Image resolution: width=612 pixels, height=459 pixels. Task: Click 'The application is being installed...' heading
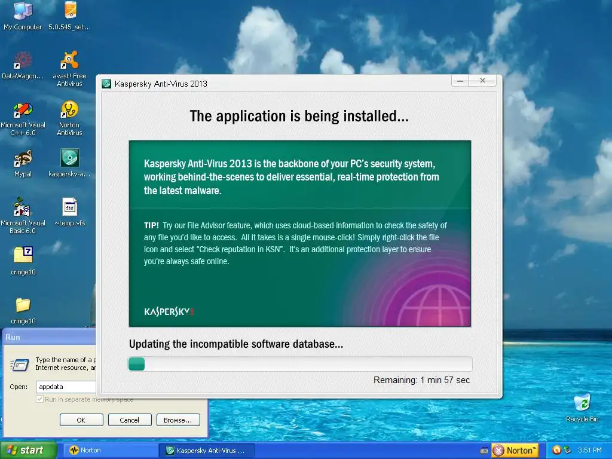(299, 117)
